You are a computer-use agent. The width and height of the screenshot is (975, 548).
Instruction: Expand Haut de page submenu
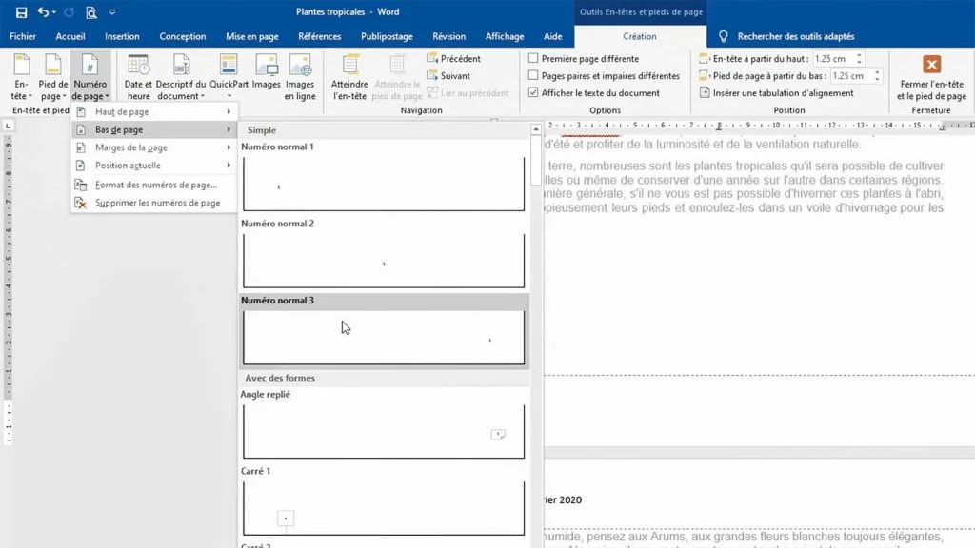152,112
